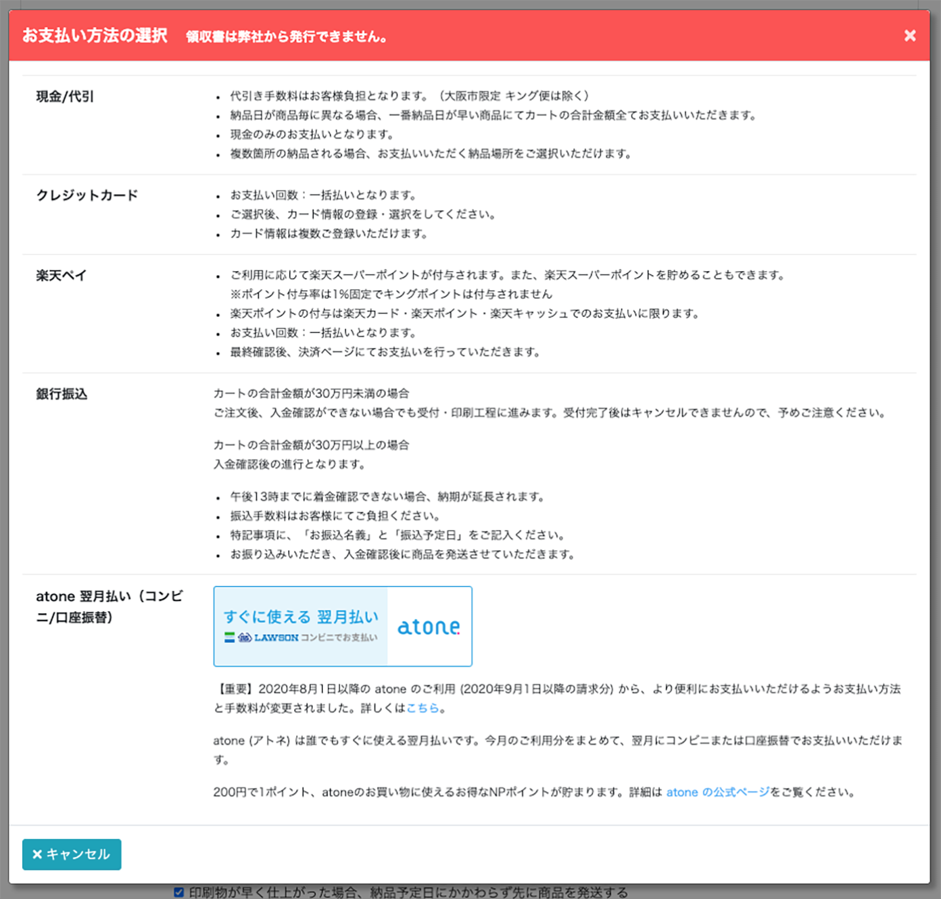Click the 領収書 notice in the header
Screen dimensions: 941x899
[286, 37]
